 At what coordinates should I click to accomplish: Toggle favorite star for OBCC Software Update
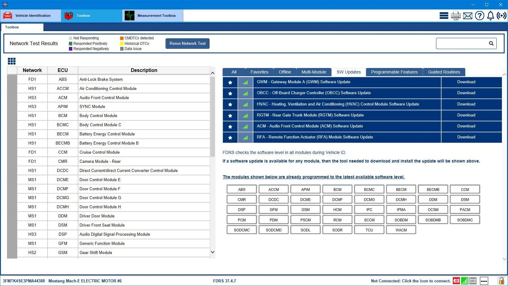click(230, 93)
